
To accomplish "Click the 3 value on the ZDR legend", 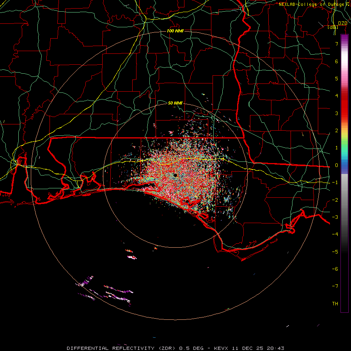I will 337,113.
